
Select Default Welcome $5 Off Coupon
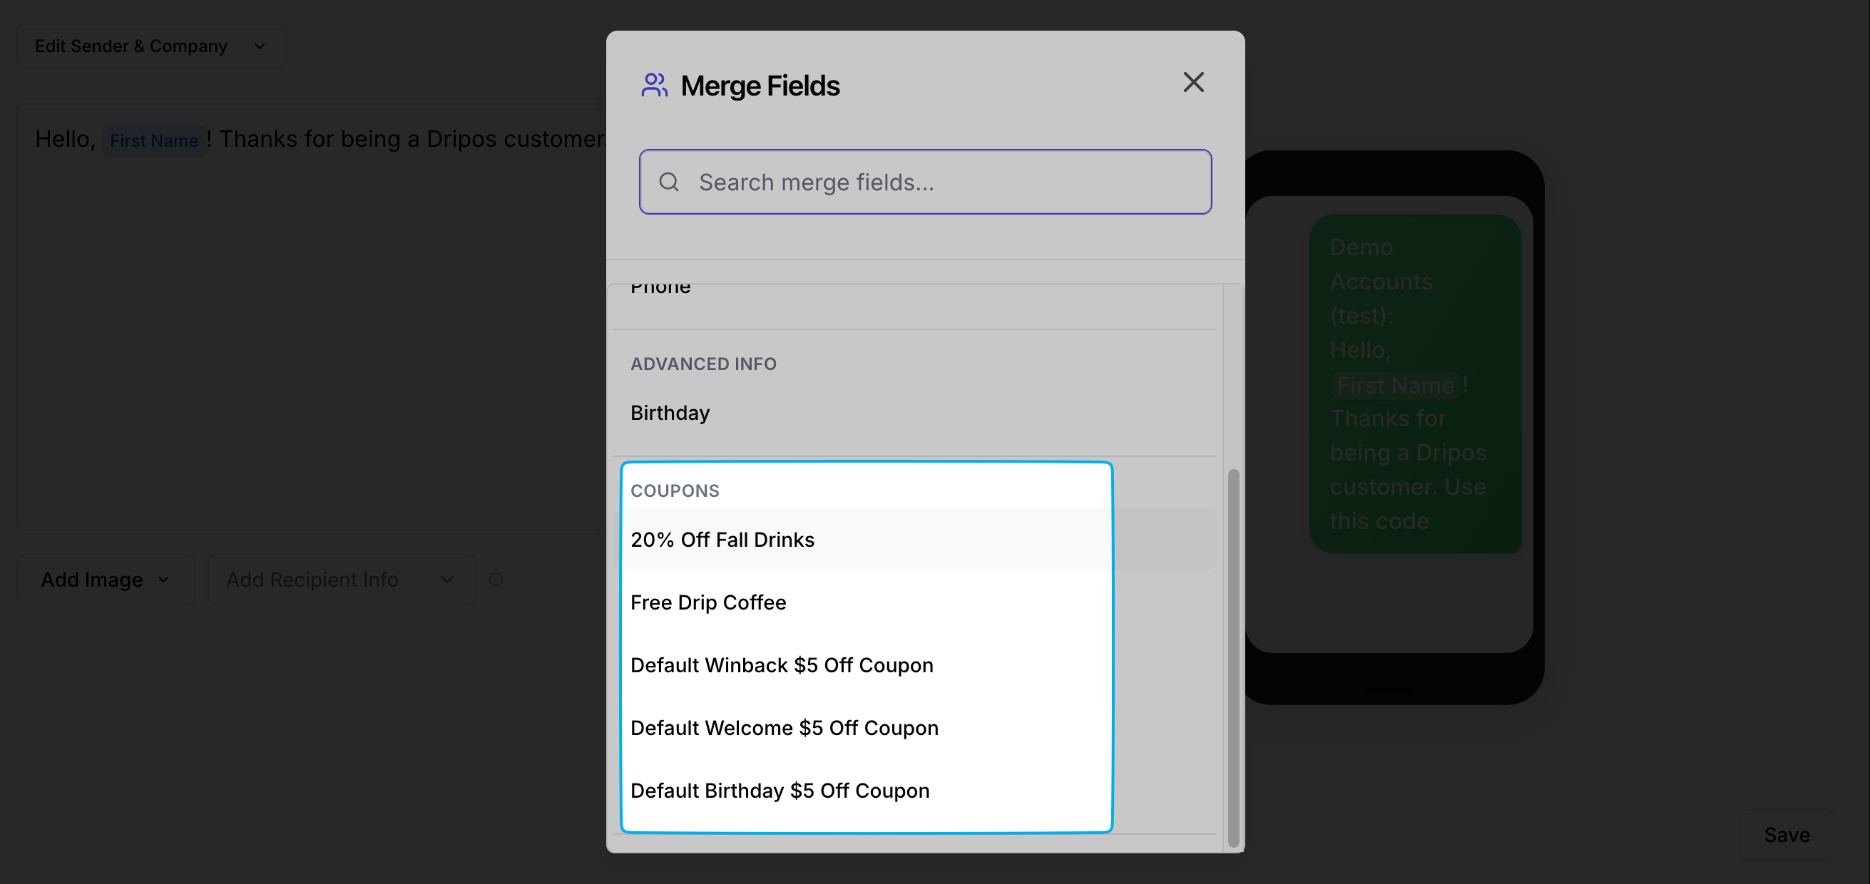[x=784, y=728]
